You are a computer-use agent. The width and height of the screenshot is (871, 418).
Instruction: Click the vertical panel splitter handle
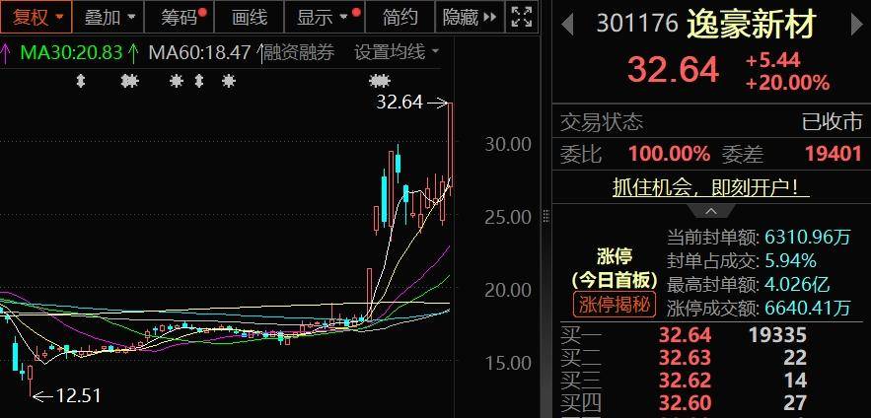click(545, 217)
